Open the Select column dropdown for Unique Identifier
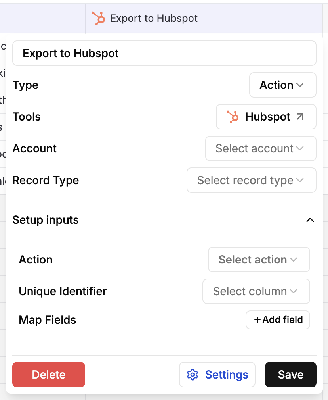This screenshot has height=400, width=328. click(x=256, y=291)
